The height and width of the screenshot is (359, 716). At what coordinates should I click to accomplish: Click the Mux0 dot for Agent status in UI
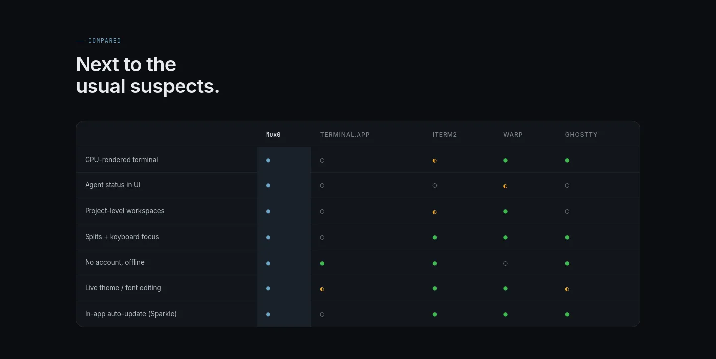pyautogui.click(x=268, y=185)
